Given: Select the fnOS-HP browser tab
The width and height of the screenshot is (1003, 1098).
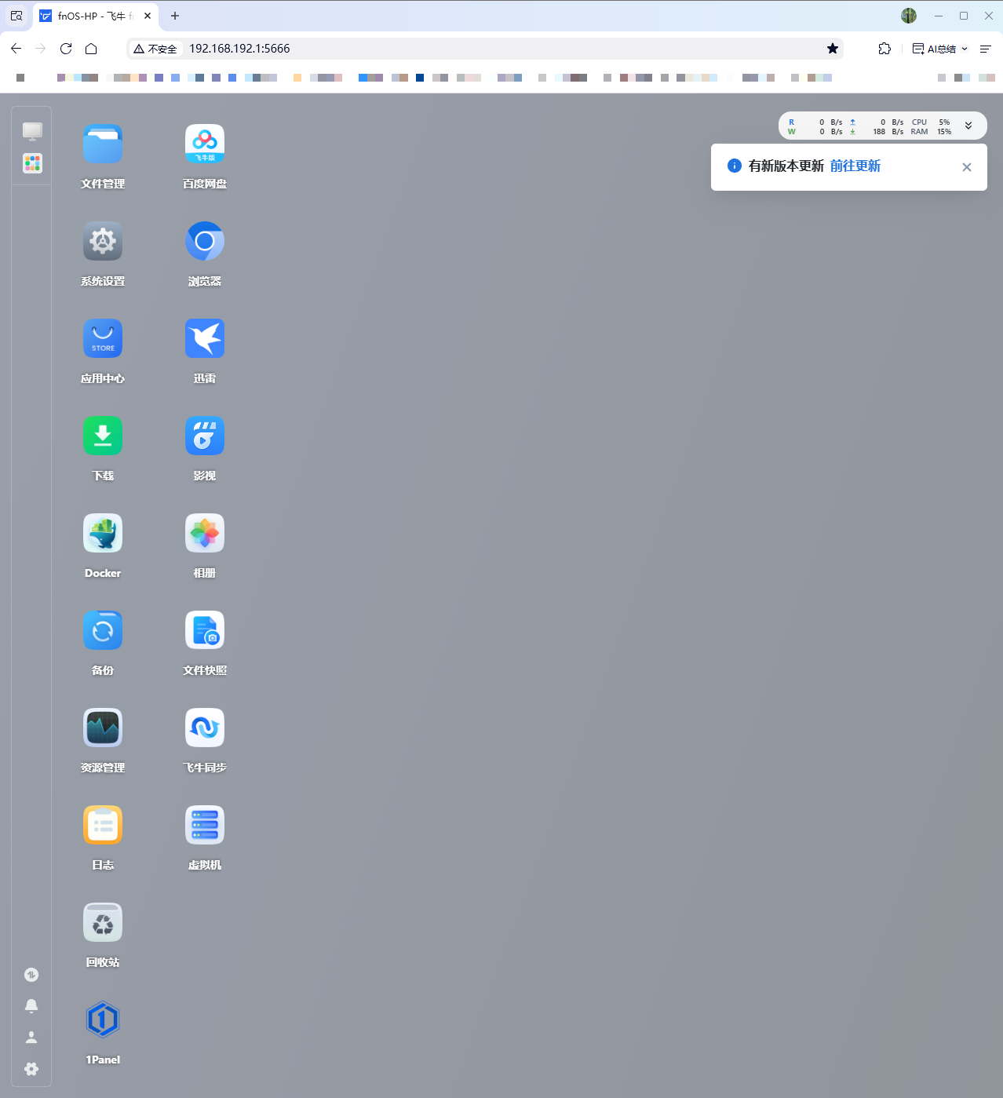Looking at the screenshot, I should coord(96,16).
